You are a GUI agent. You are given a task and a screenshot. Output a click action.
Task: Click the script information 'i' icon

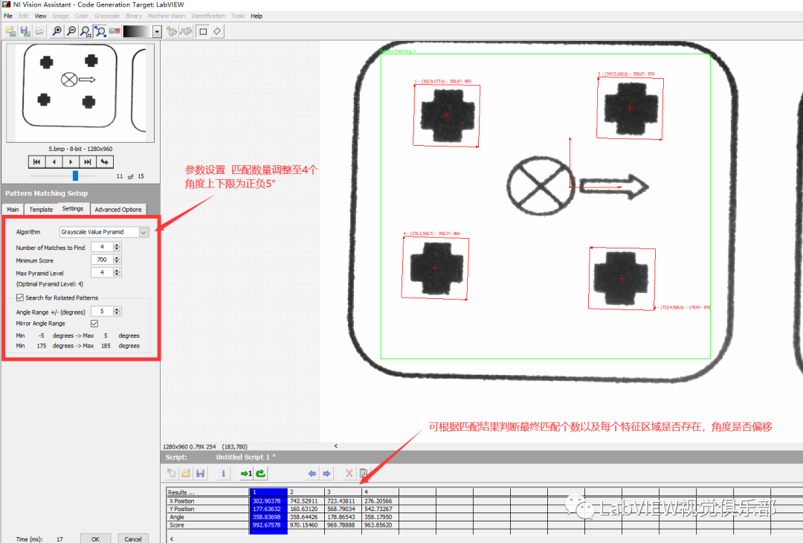click(x=225, y=473)
